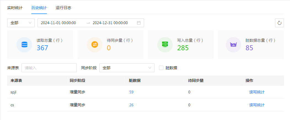Image resolution: width=290 pixels, height=120 pixels.
Task: Click the green write-total server icon
Action: tap(165, 44)
